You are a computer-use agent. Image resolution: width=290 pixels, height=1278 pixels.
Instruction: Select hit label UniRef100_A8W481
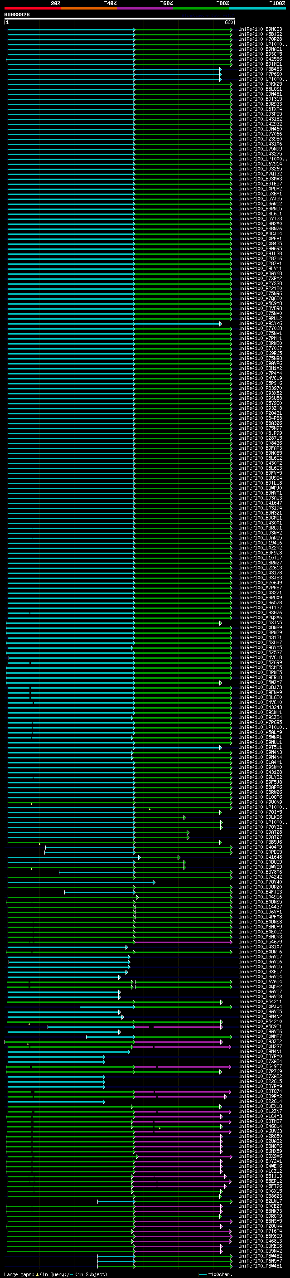pyautogui.click(x=260, y=1266)
